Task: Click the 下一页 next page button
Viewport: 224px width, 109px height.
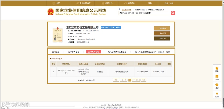Action: (136, 80)
